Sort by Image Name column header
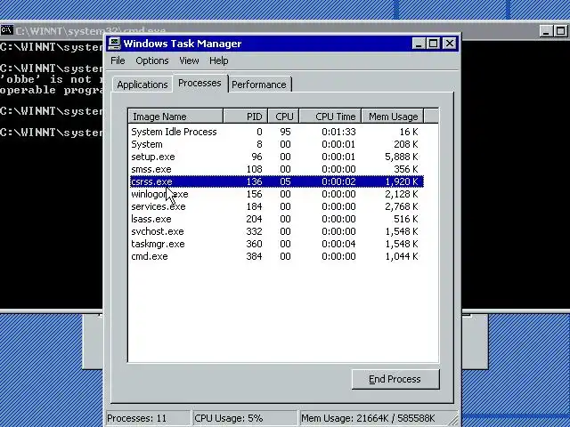 (175, 117)
